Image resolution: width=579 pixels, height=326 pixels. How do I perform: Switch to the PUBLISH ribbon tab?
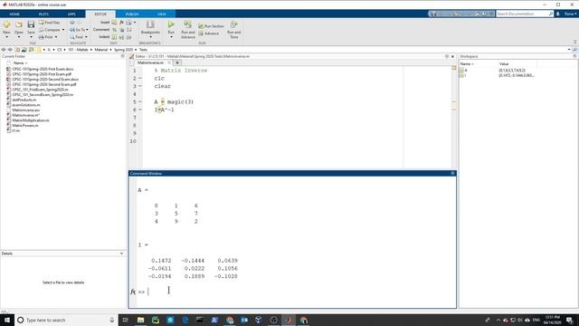point(132,14)
